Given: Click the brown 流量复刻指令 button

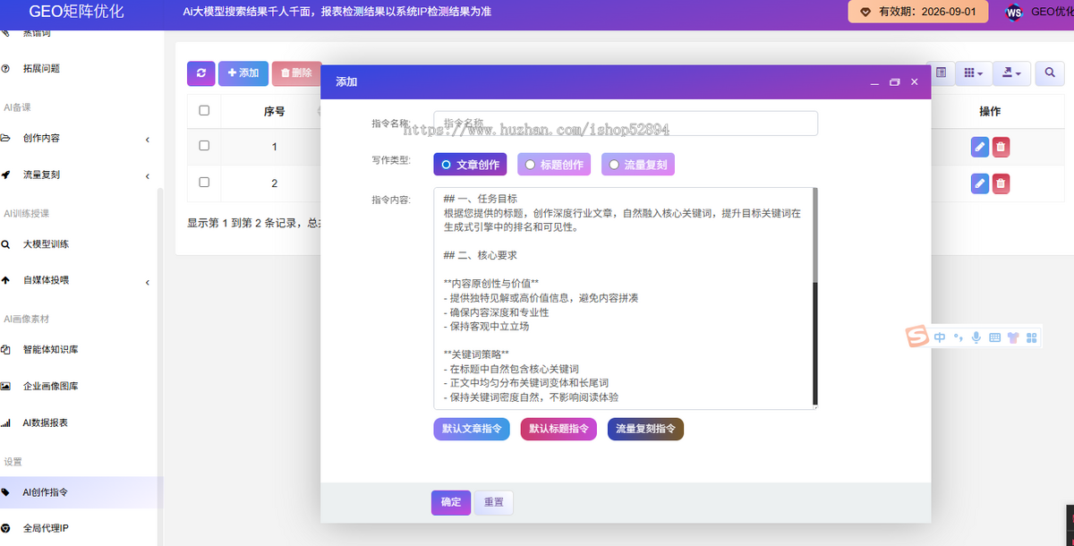Looking at the screenshot, I should click(645, 429).
